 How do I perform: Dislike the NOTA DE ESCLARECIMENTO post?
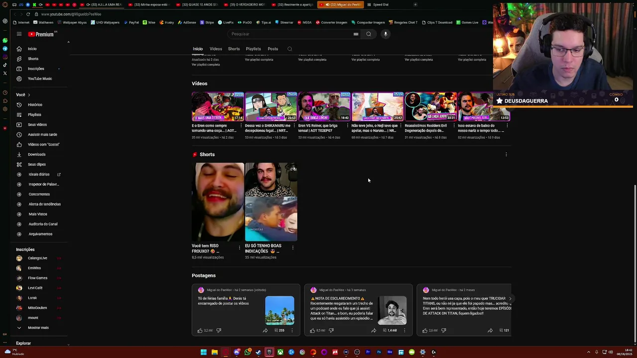pos(331,330)
